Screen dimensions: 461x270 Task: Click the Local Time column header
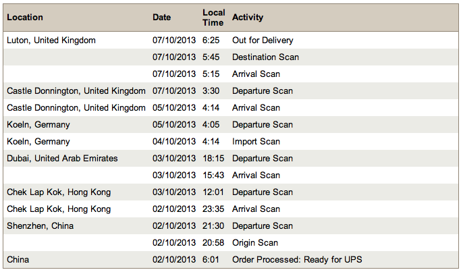[x=213, y=18]
